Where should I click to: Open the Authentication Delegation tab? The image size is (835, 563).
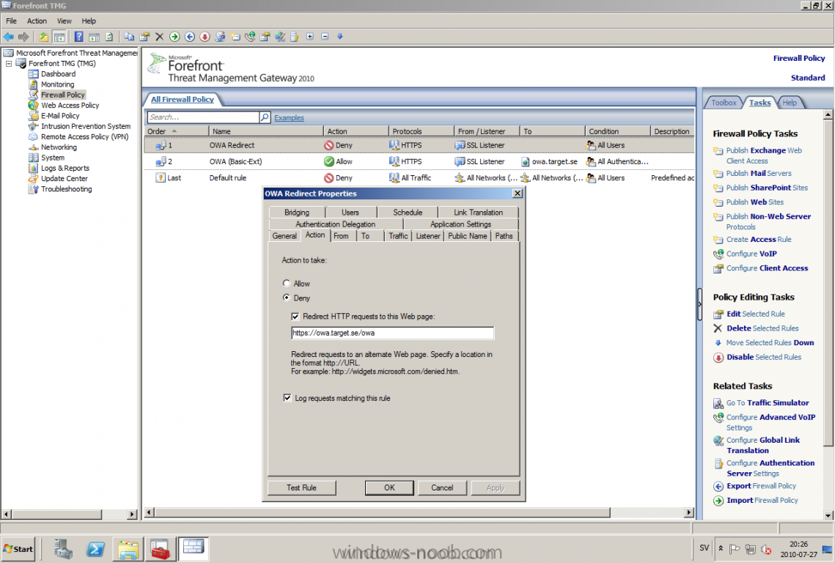336,224
